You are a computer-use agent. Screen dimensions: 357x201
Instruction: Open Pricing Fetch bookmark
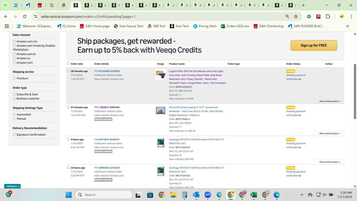tap(205, 26)
